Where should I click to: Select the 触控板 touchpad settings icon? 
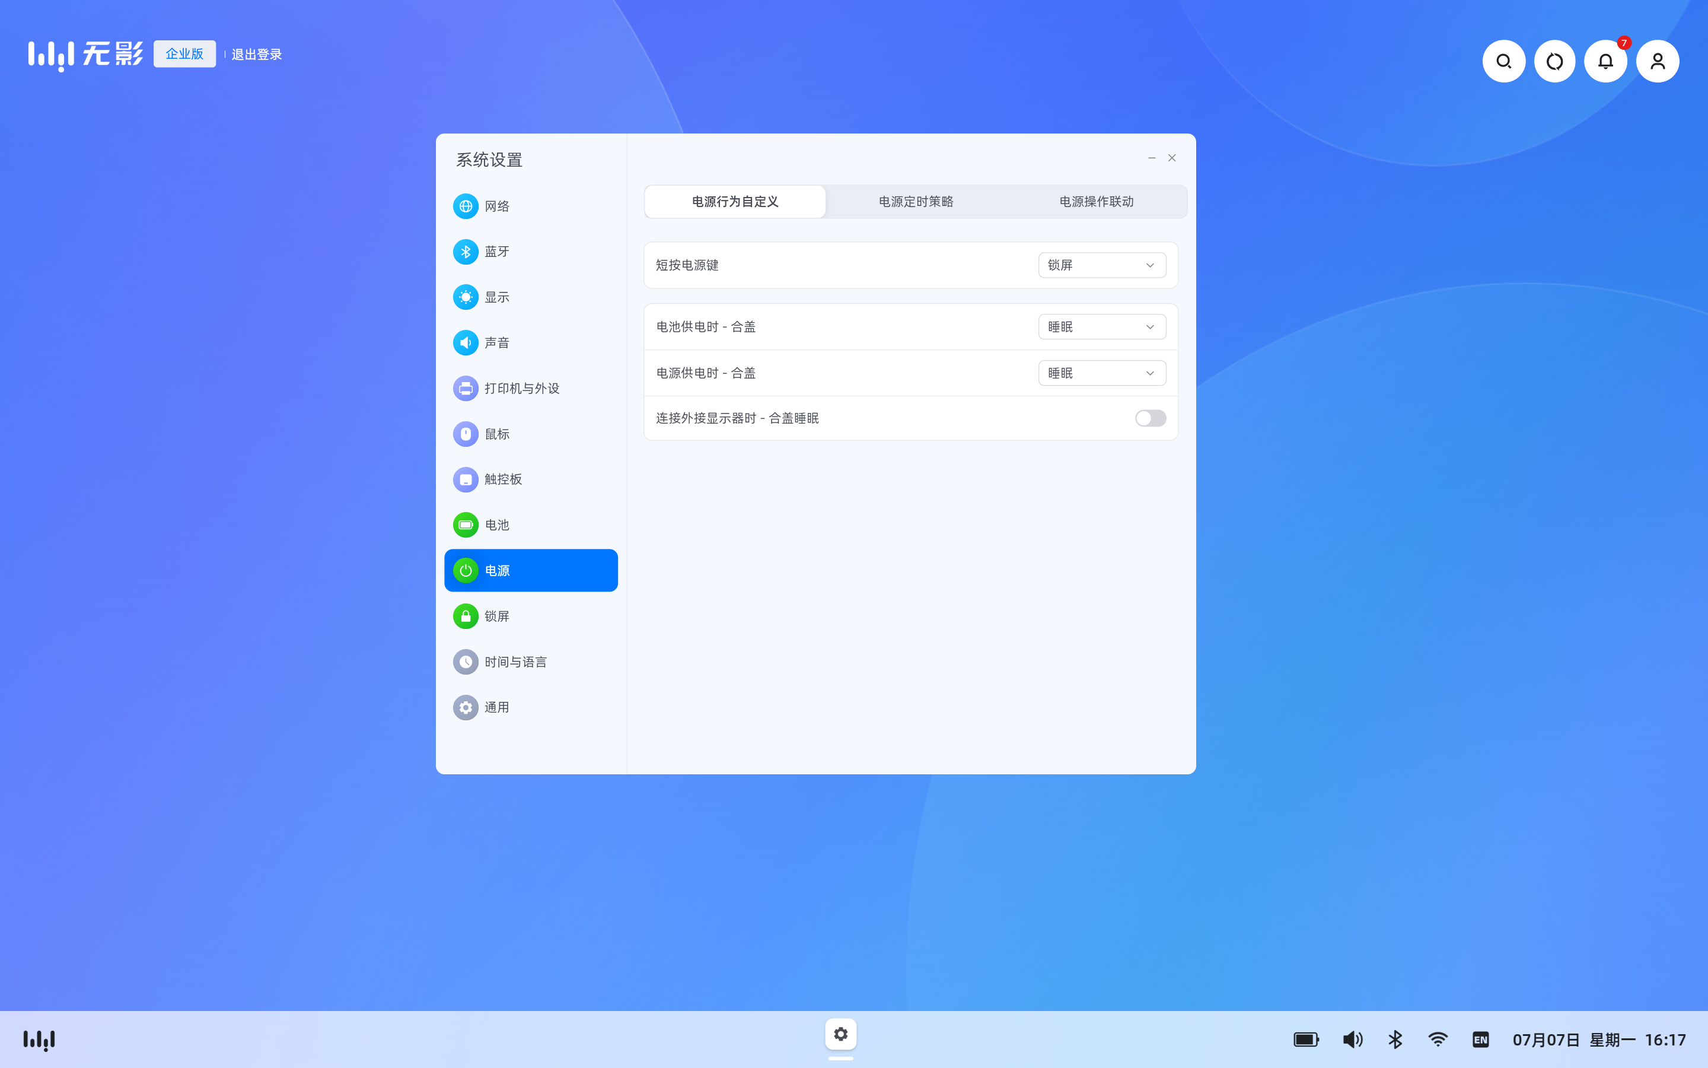[x=465, y=479]
